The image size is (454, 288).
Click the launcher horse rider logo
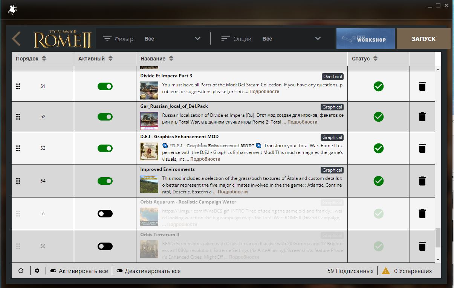(12, 9)
